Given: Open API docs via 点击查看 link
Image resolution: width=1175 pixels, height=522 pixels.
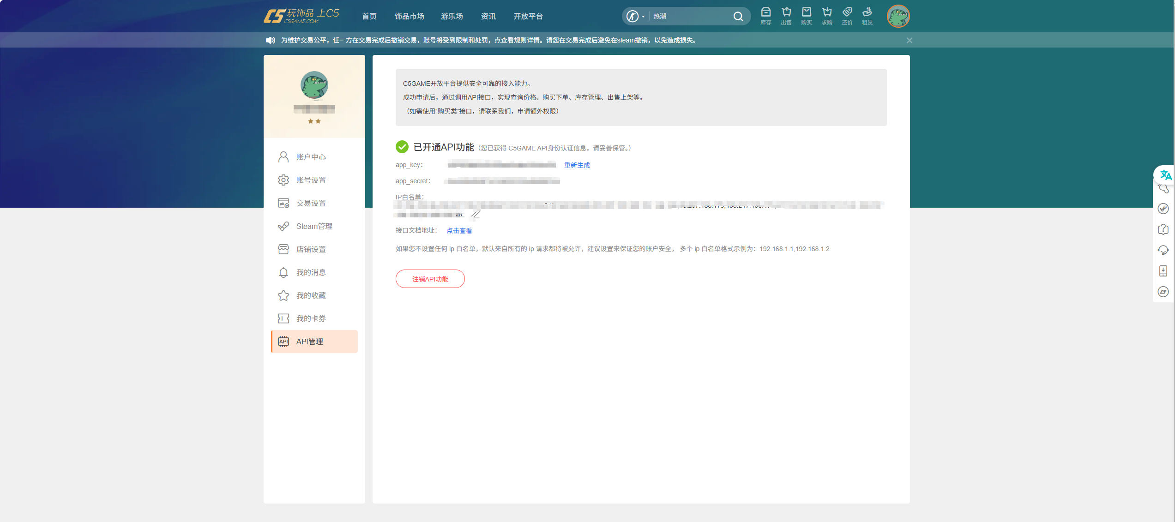Looking at the screenshot, I should [459, 230].
